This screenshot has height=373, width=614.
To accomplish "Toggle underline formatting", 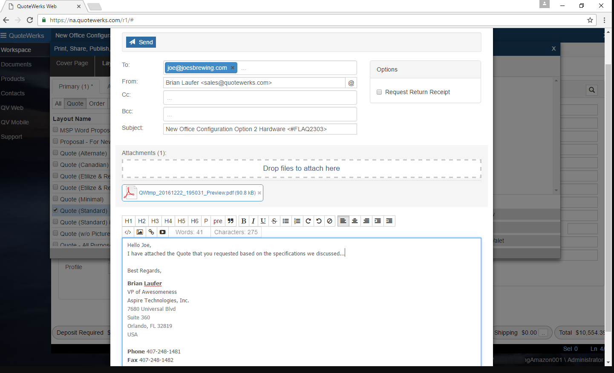I will coord(263,221).
